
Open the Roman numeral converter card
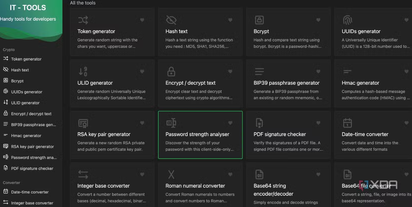[200, 186]
